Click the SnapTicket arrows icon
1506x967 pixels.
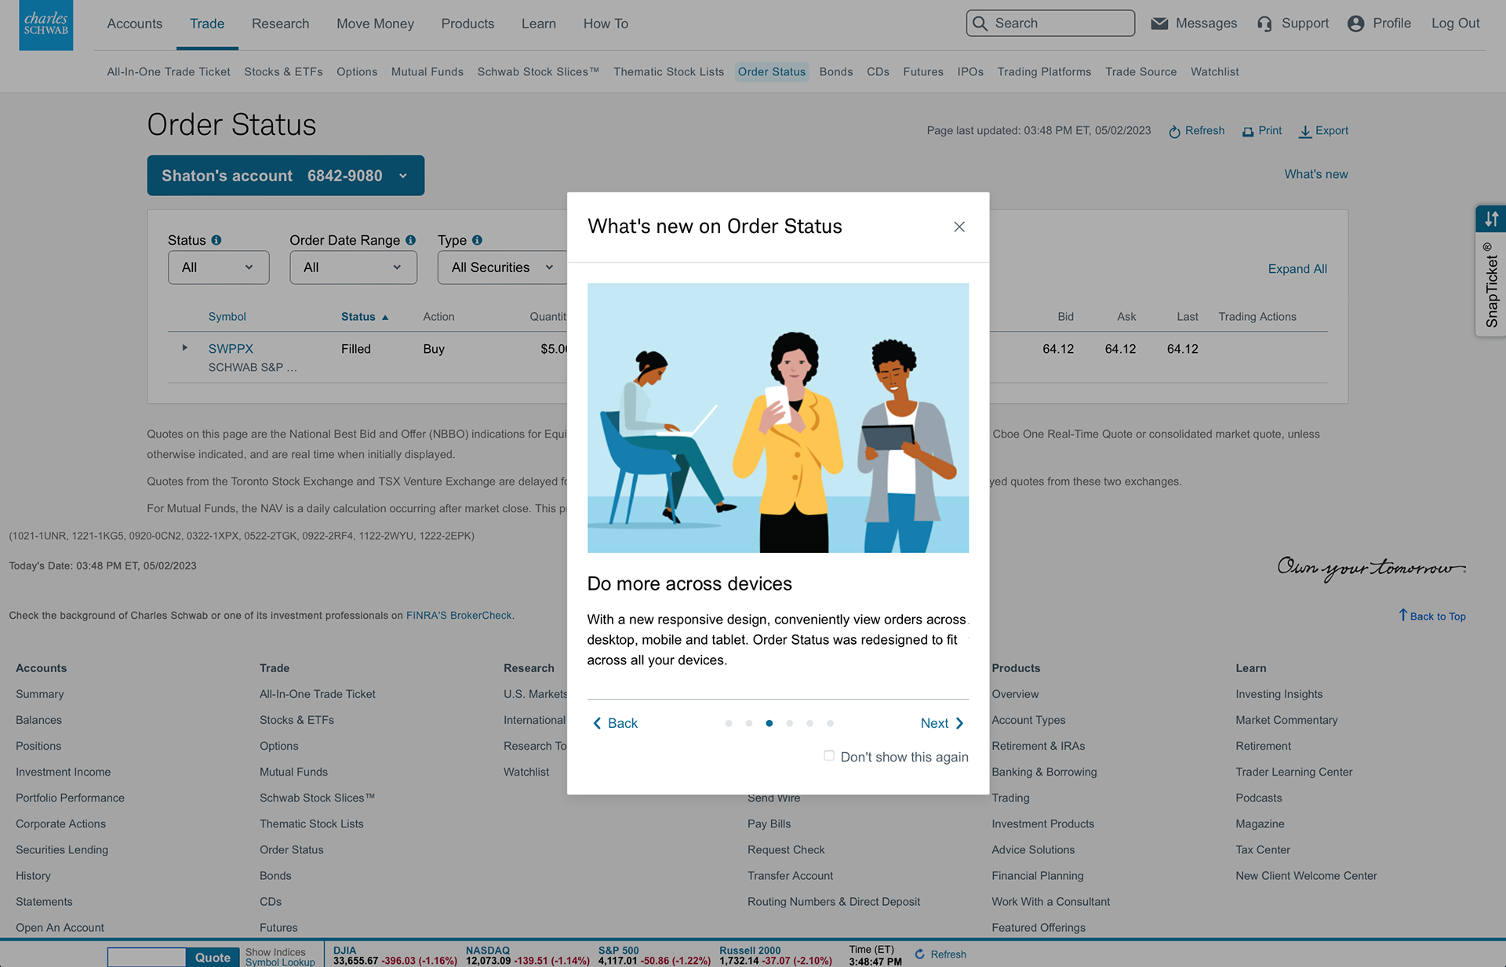coord(1491,219)
